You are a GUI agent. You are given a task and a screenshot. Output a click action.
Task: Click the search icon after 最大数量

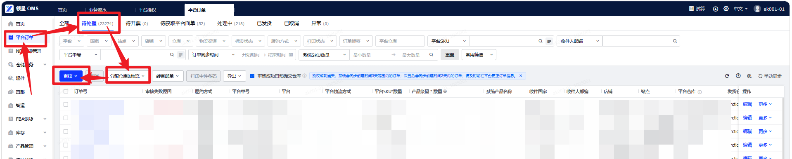point(431,55)
